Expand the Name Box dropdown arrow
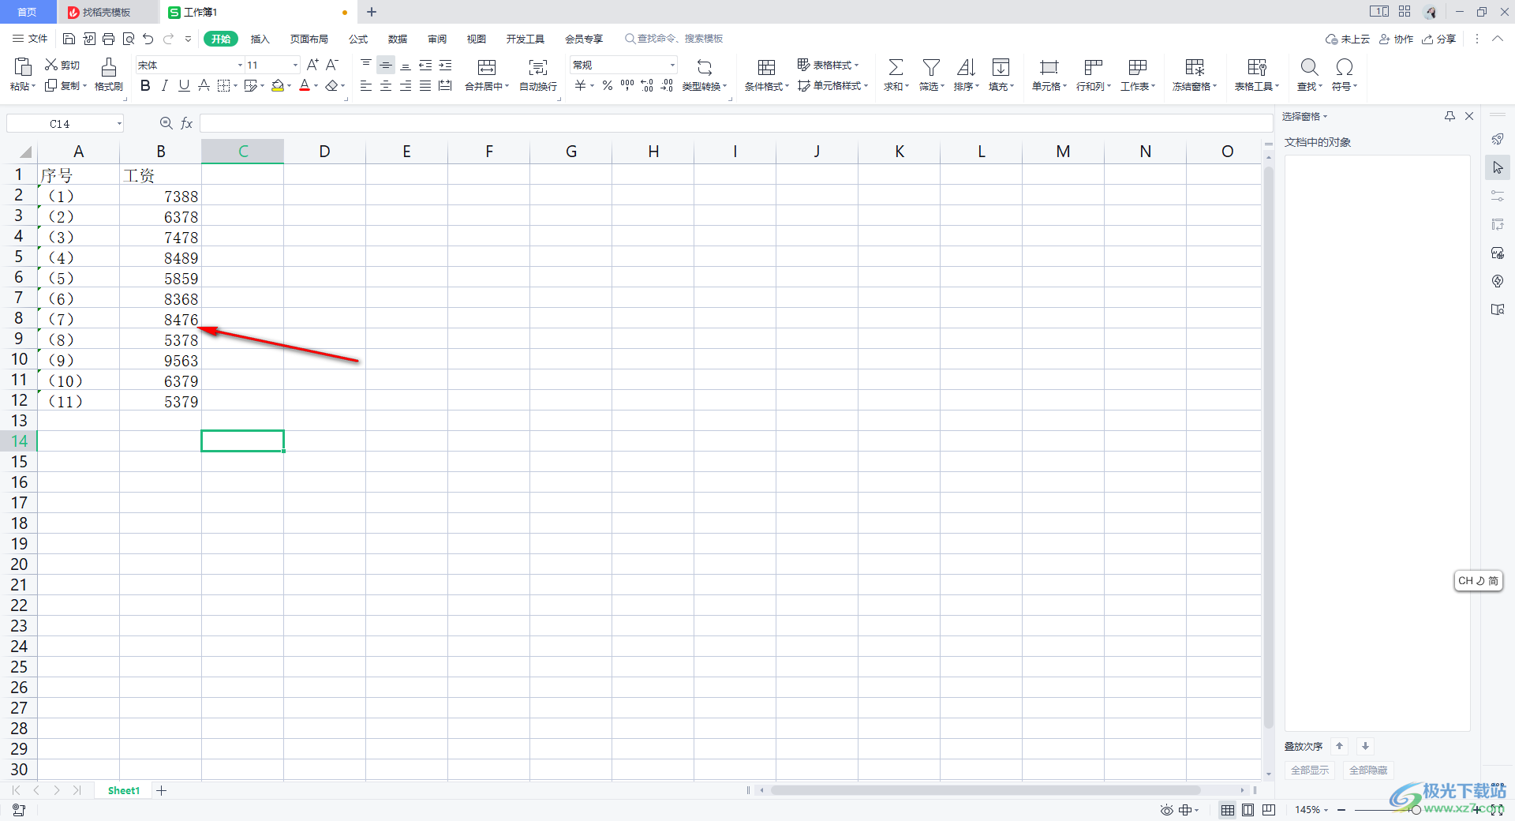Screen dimensions: 1515x821 click(x=119, y=123)
